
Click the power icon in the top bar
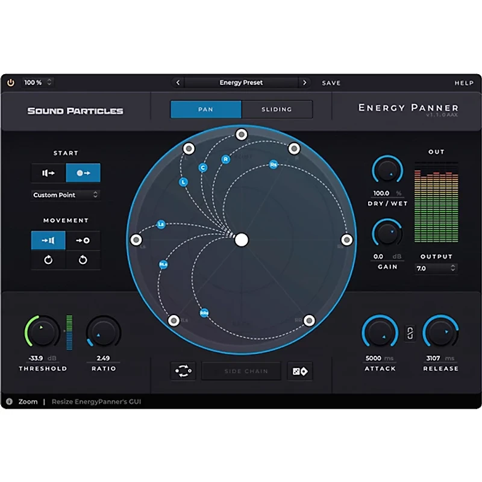click(10, 83)
